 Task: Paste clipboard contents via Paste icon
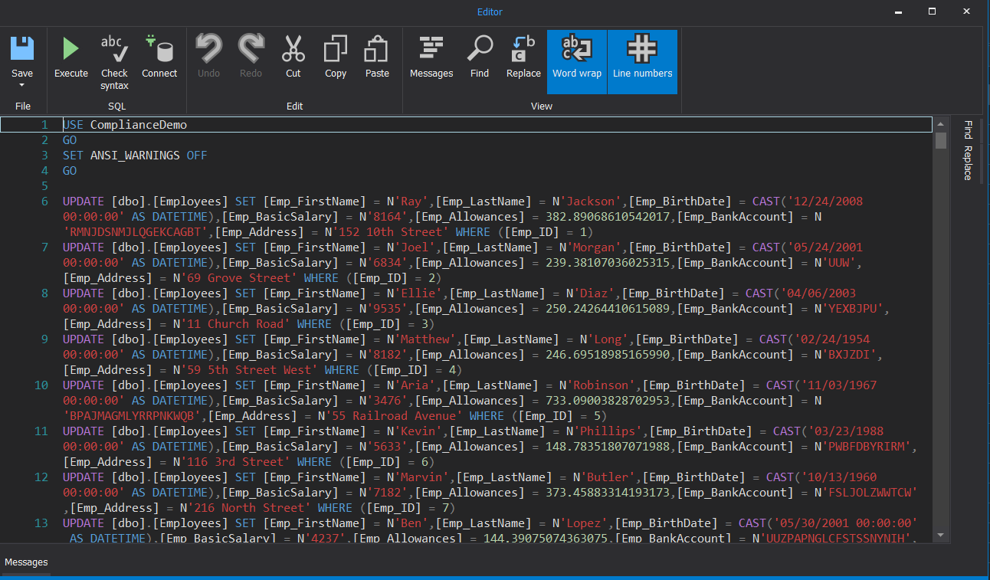(377, 50)
